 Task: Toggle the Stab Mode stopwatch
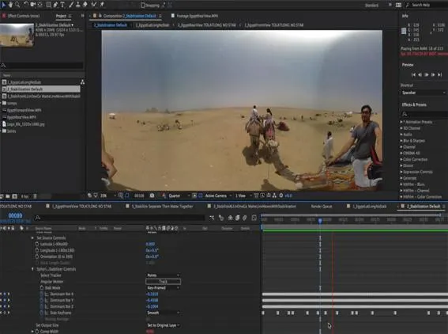pyautogui.click(x=42, y=288)
